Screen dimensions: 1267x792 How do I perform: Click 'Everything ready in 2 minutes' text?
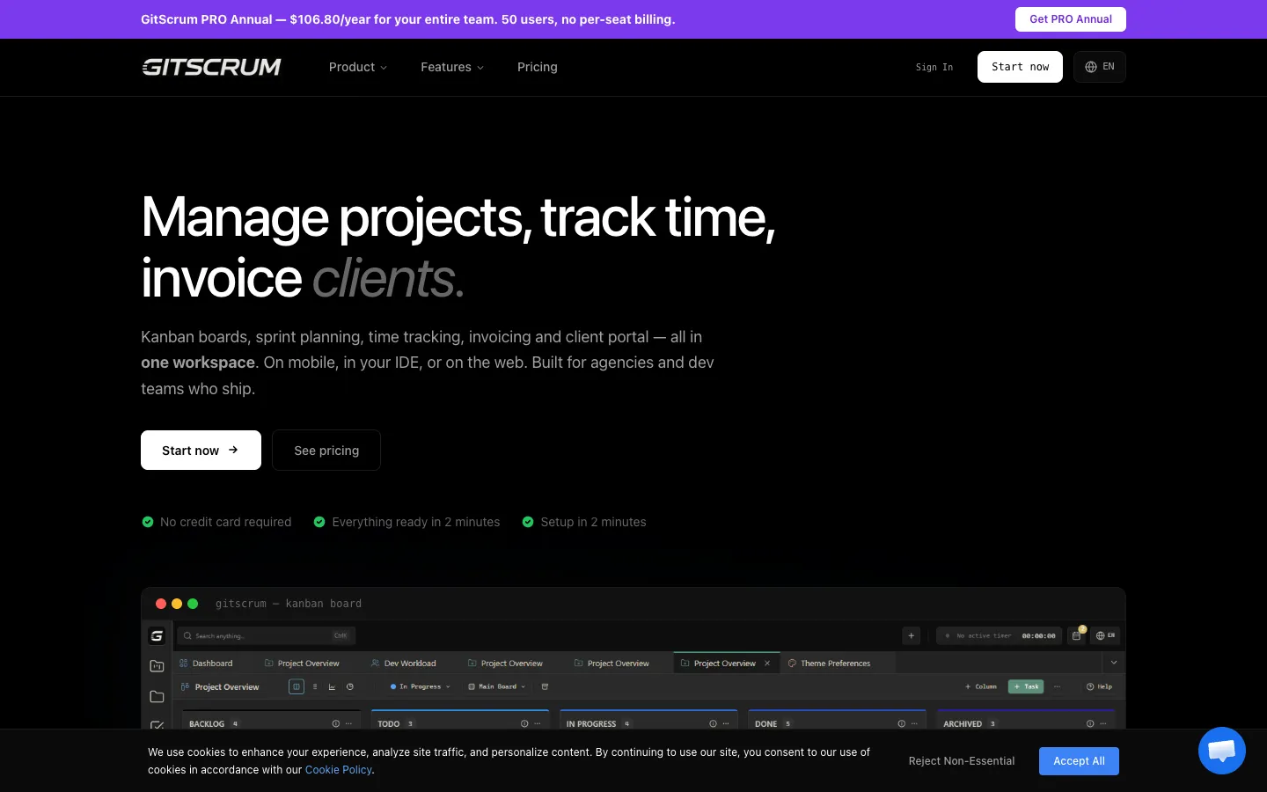tap(415, 522)
